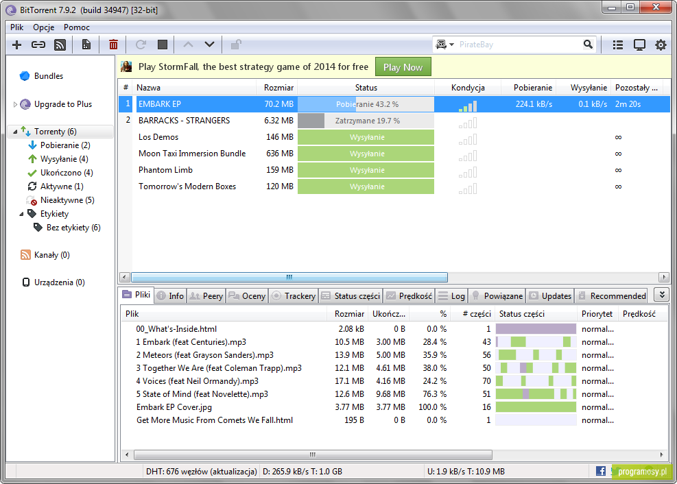Switch to the Oceny tab

[x=247, y=296]
